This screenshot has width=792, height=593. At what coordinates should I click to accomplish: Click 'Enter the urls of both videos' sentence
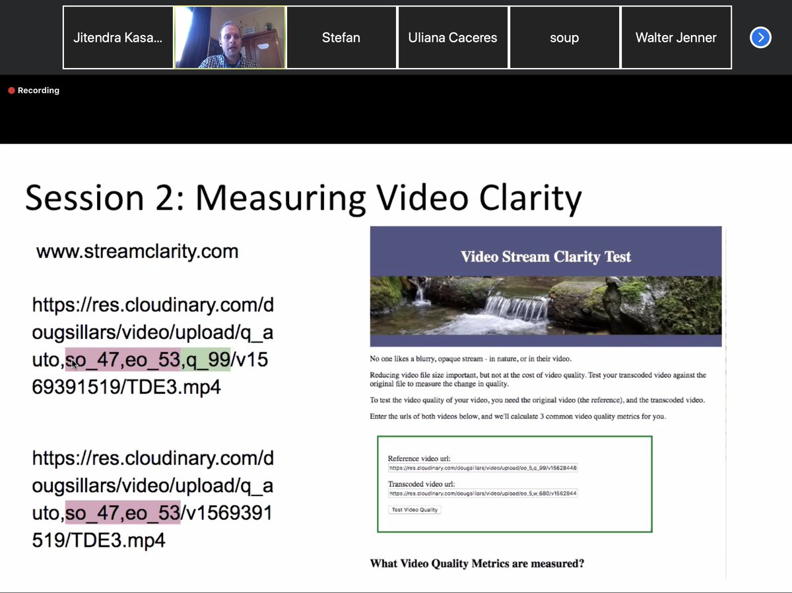[x=518, y=416]
